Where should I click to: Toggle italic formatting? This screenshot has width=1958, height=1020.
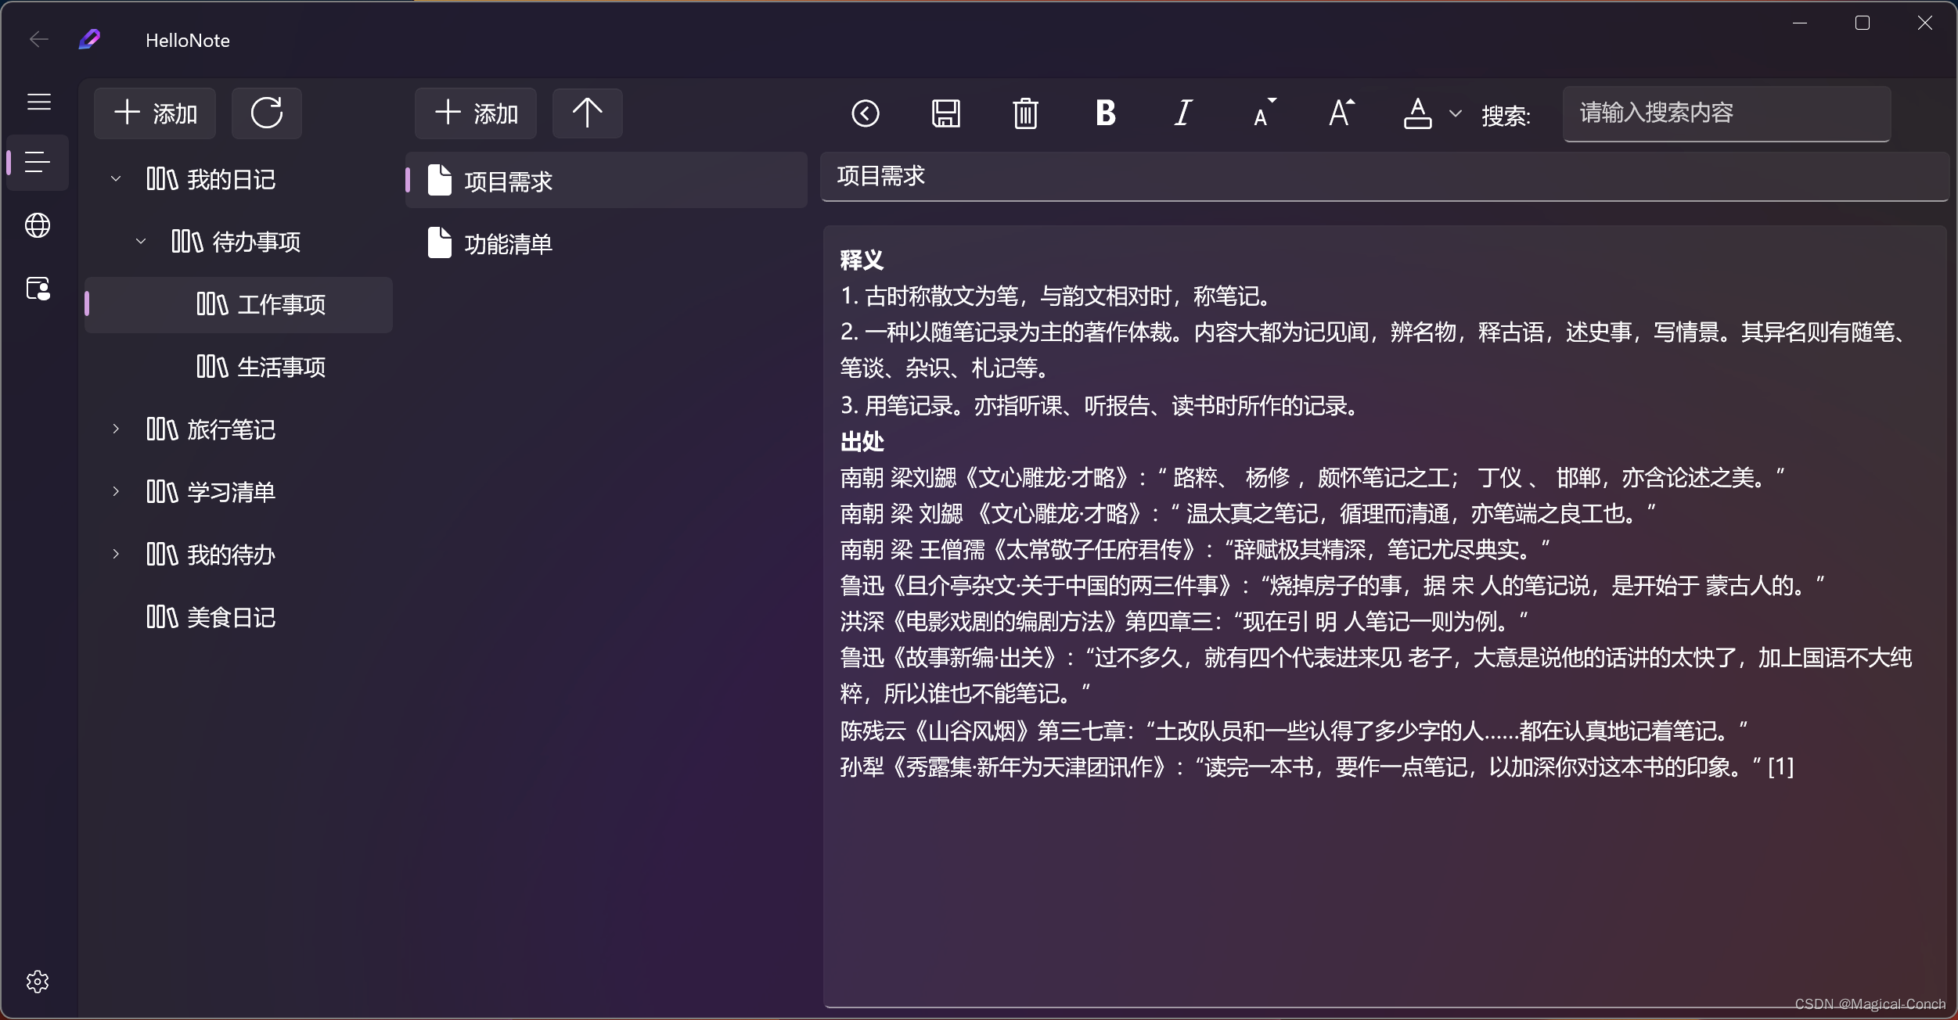(x=1183, y=113)
